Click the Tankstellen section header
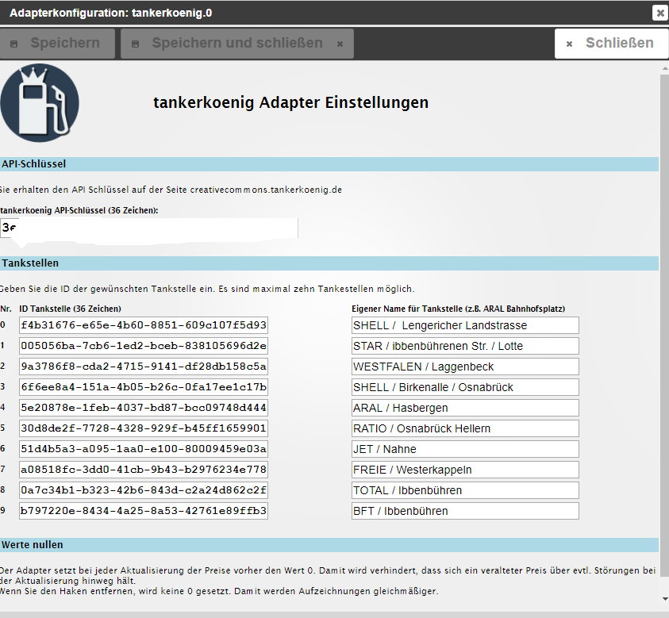This screenshot has height=618, width=669. tap(329, 263)
